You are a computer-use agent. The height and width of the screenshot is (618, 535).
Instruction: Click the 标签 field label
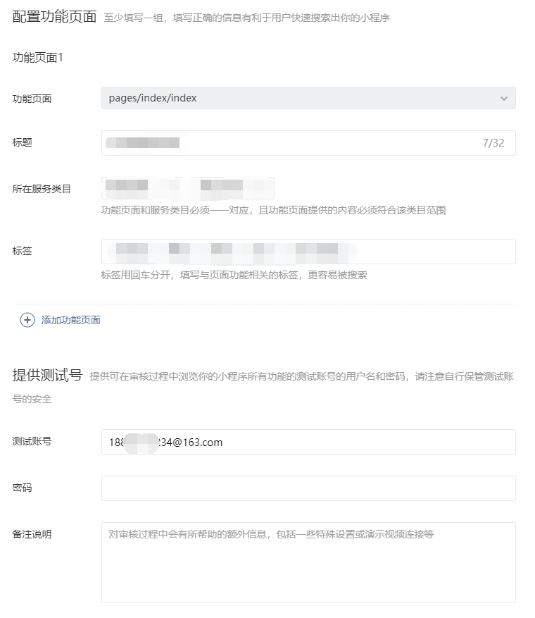[23, 251]
